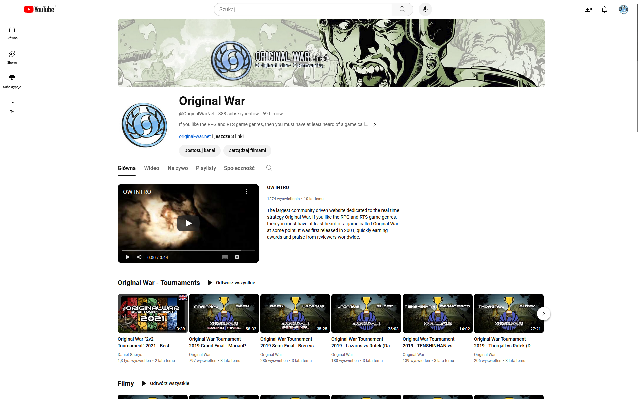639x399 pixels.
Task: Click Zarządzaj filmami button
Action: coord(247,150)
